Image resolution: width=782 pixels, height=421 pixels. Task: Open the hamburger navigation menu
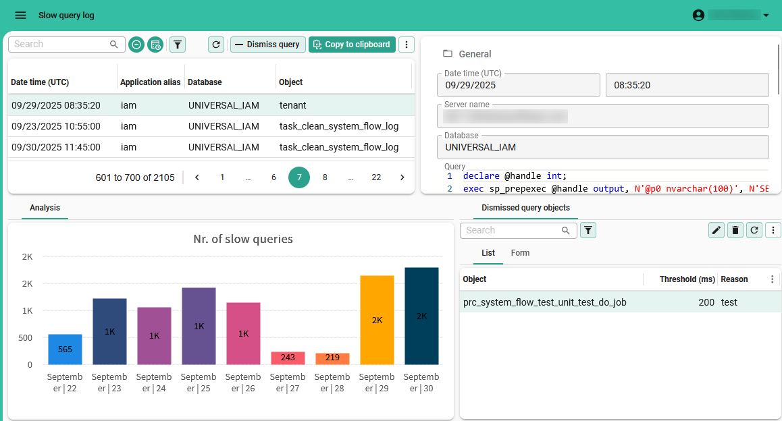(20, 16)
